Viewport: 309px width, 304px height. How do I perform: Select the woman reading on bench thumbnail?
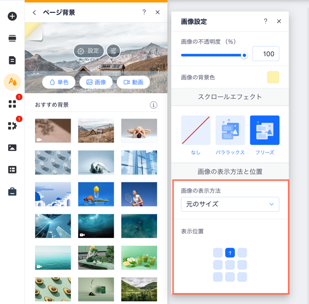tap(96, 258)
